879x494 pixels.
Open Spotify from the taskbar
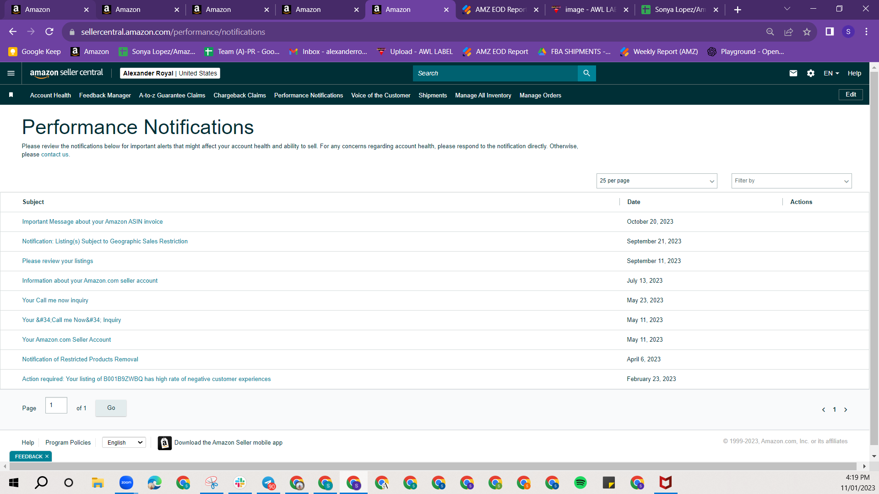[x=581, y=483]
